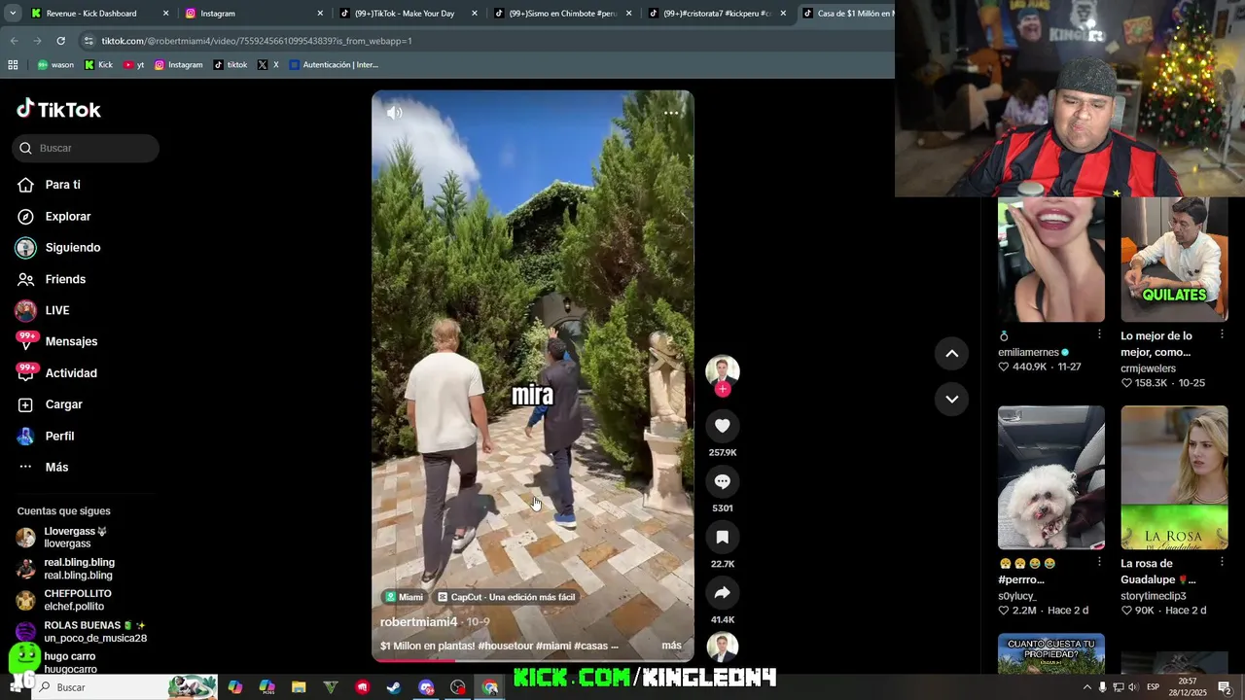The width and height of the screenshot is (1245, 700).
Task: Open the white dog #perrro video thumbnail
Action: point(1050,477)
